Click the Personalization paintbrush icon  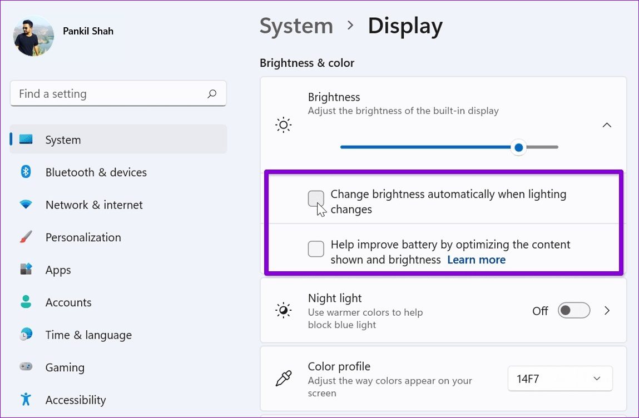pyautogui.click(x=26, y=237)
